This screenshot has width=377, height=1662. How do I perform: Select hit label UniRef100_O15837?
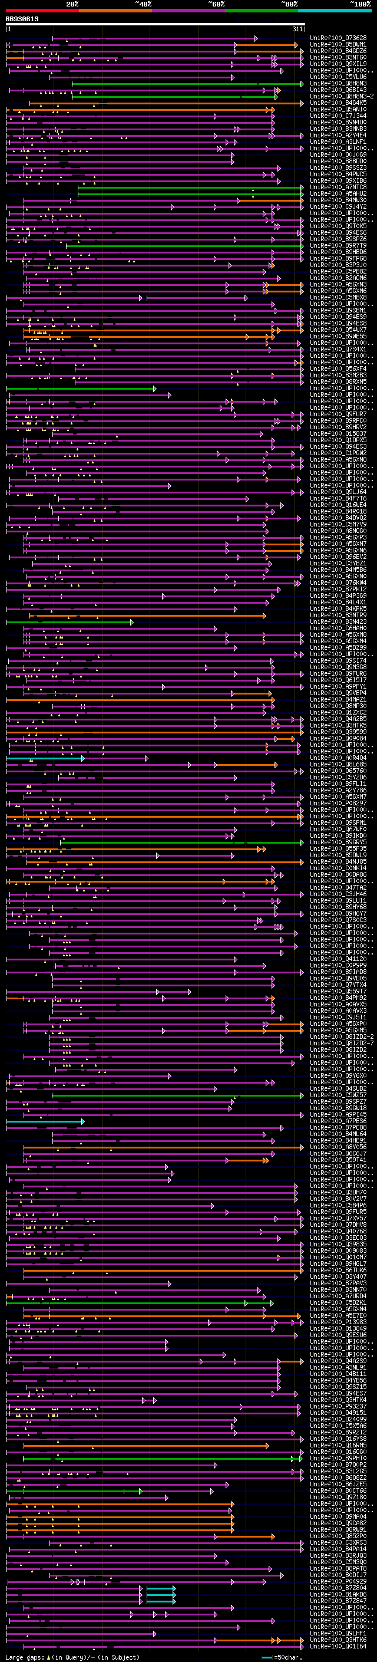(338, 433)
